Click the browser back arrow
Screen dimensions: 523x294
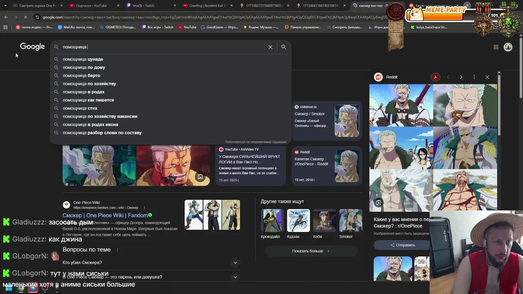pyautogui.click(x=6, y=17)
